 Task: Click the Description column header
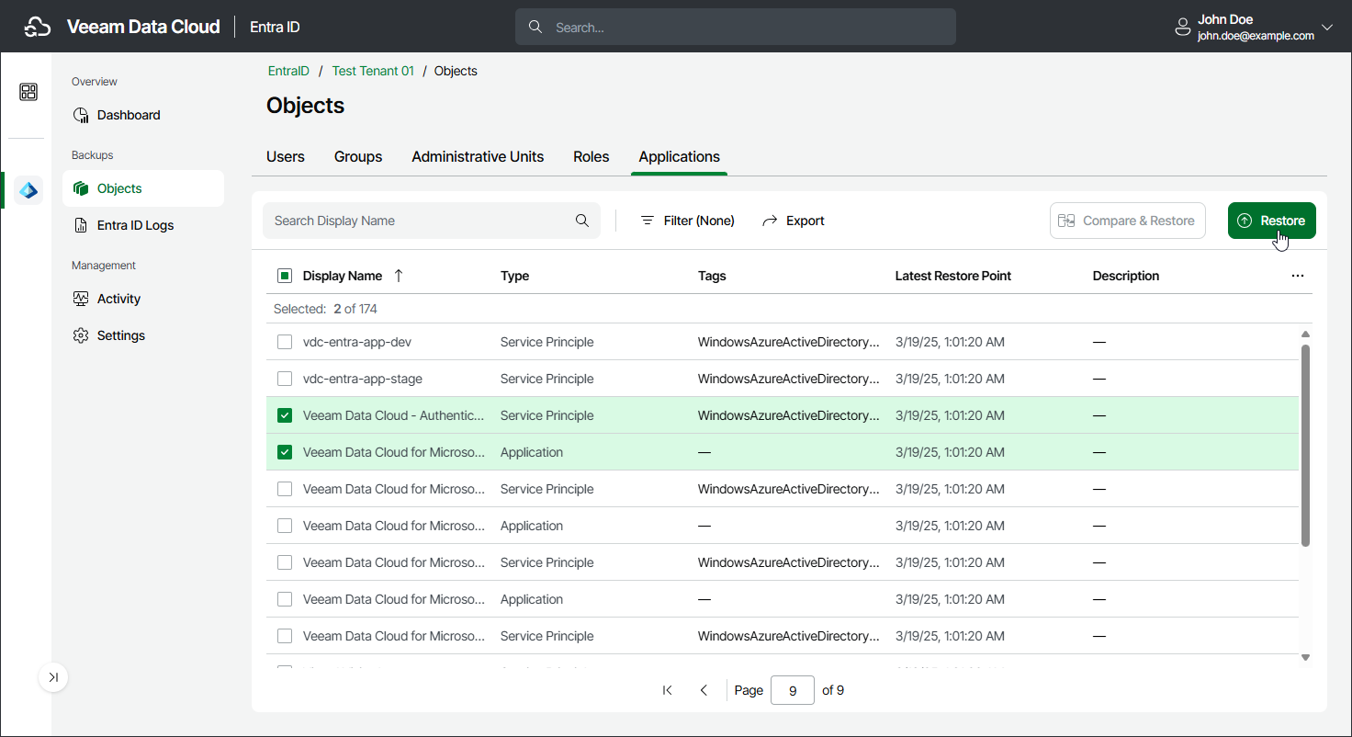[1126, 276]
